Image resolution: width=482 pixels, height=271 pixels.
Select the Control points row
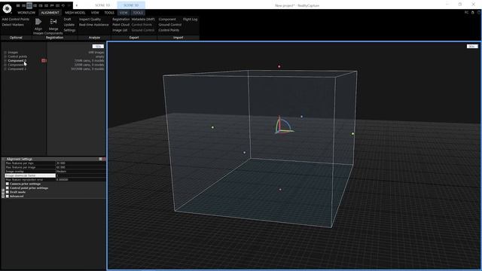pyautogui.click(x=53, y=56)
